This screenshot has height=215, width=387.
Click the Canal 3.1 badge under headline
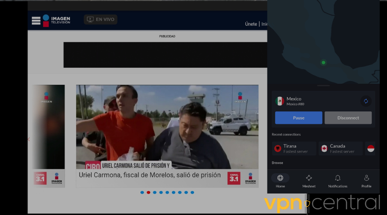pyautogui.click(x=234, y=178)
